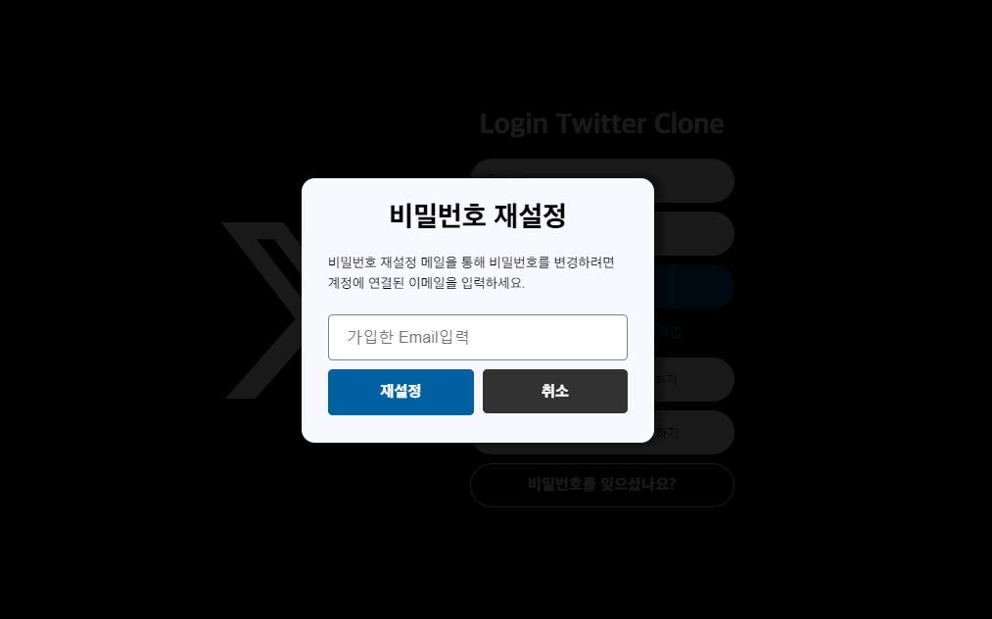Click the white dialog panel's empty bottom margin
Screen dimensions: 992x619
(478, 428)
